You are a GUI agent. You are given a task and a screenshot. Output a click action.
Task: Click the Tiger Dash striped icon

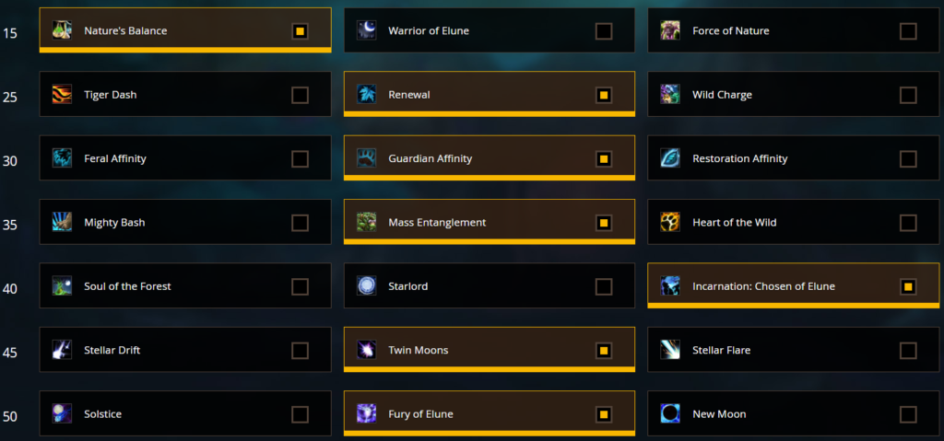[x=62, y=95]
